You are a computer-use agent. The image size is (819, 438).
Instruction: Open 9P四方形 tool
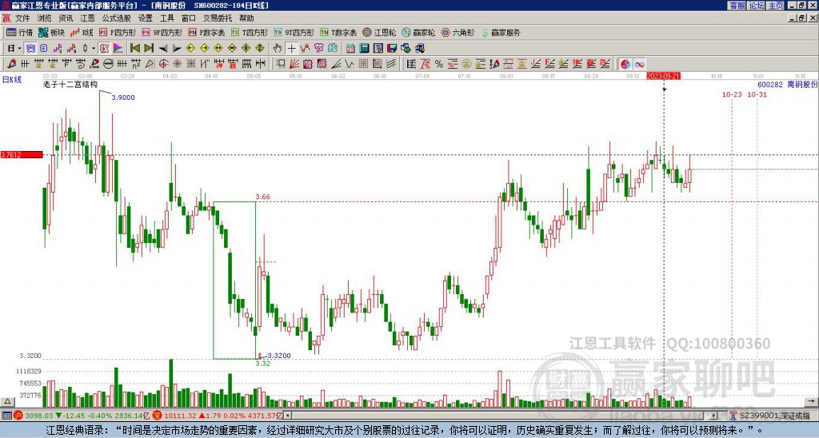[162, 32]
